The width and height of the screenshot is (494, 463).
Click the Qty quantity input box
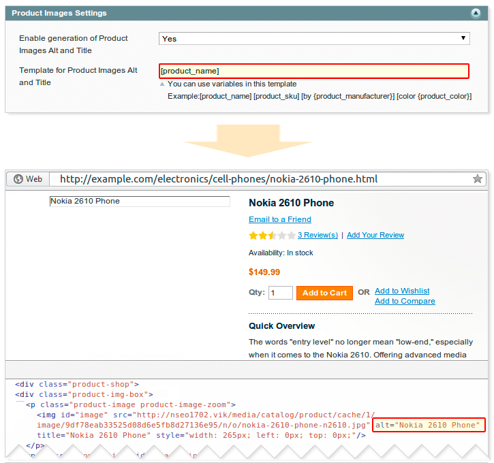point(281,293)
